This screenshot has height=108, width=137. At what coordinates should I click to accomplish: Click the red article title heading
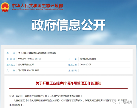click(68, 83)
